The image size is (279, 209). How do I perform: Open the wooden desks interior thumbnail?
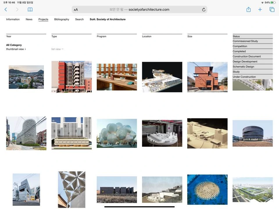117,77
